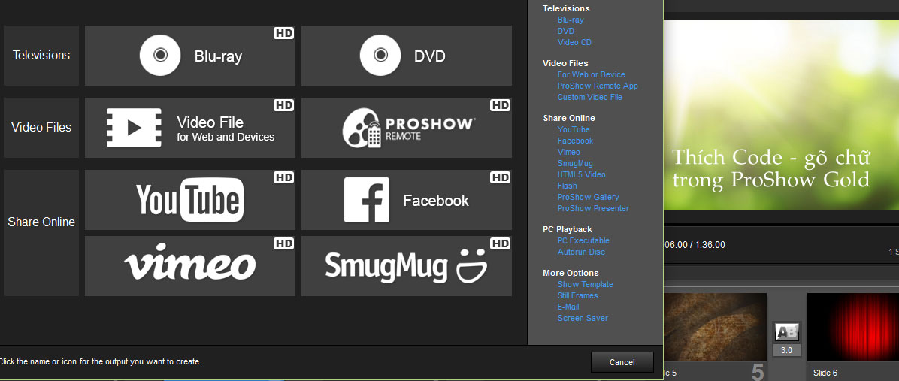Viewport: 899px width, 381px height.
Task: Open the ProShow Gallery link
Action: (589, 197)
